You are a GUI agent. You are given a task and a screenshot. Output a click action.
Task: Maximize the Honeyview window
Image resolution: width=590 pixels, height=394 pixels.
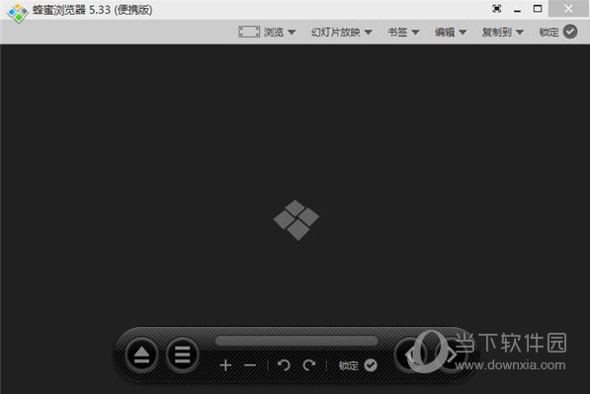pyautogui.click(x=538, y=9)
